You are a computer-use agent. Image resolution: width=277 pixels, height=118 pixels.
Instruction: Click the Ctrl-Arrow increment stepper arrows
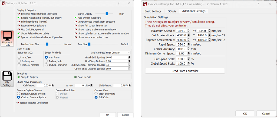pos(53,85)
